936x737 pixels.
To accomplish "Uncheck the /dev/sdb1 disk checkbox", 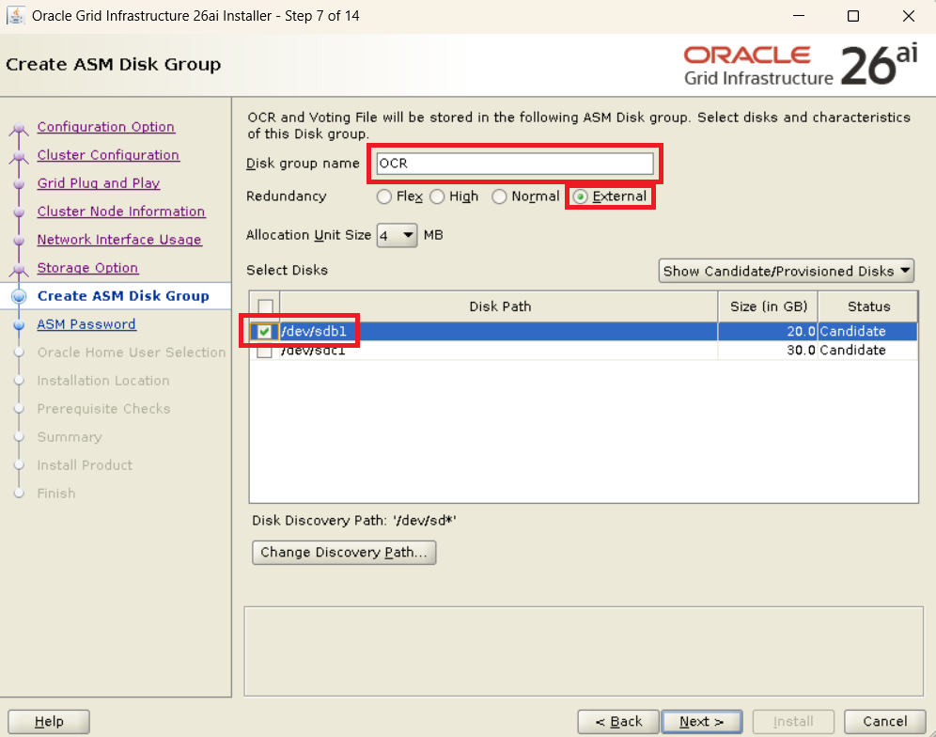I will tap(265, 331).
